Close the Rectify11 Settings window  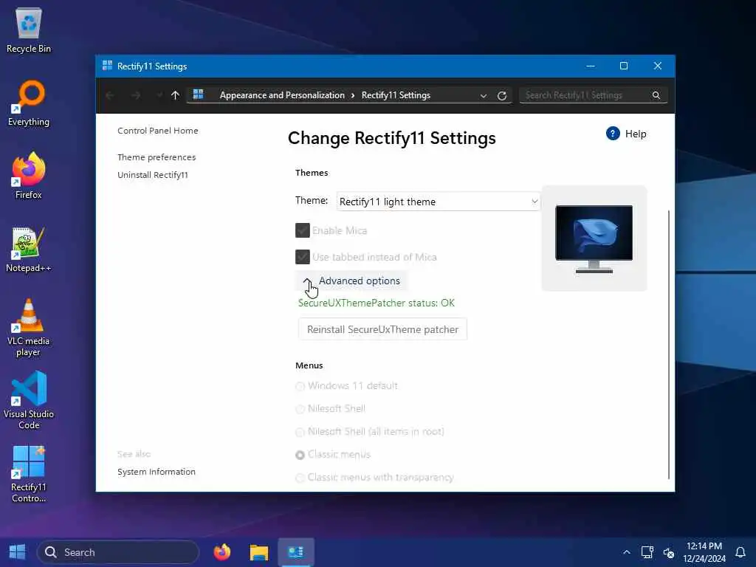click(x=658, y=66)
